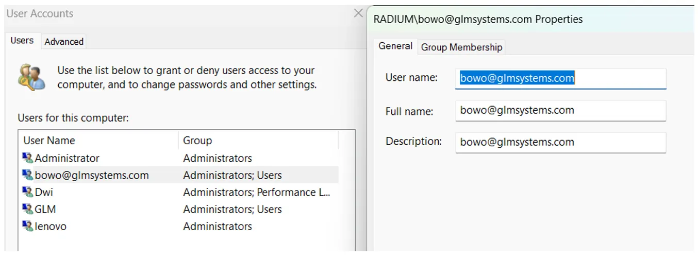The image size is (698, 259).
Task: Click the users and keys header icon
Action: [x=31, y=77]
